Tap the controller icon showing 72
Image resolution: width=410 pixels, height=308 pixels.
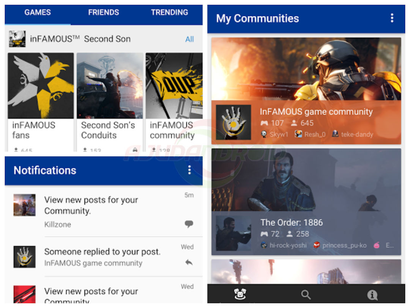(264, 234)
